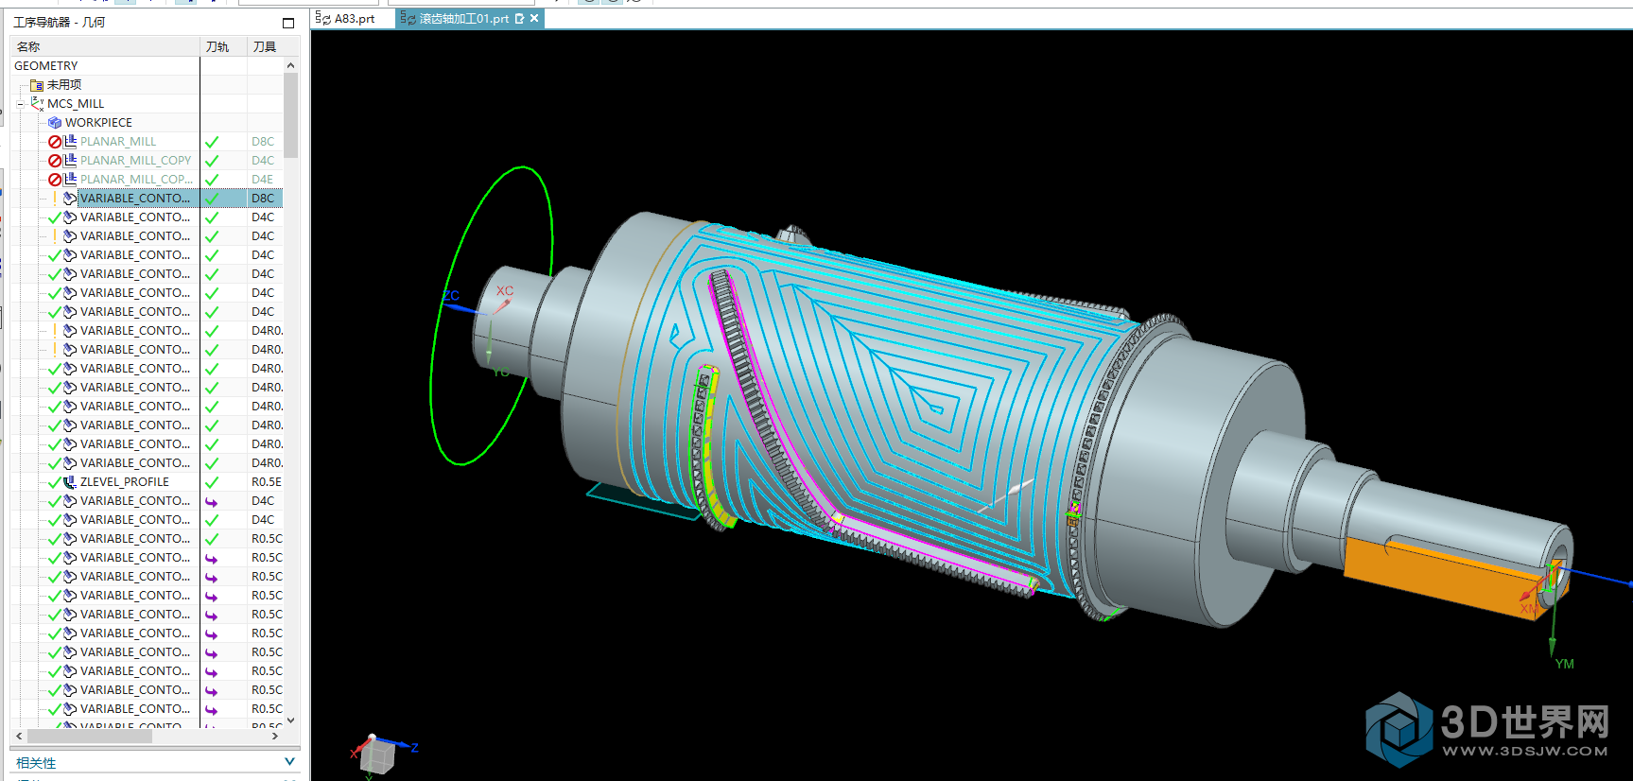Click the operation icon of the PLANAR_MILL row
This screenshot has width=1633, height=781.
pyautogui.click(x=70, y=142)
